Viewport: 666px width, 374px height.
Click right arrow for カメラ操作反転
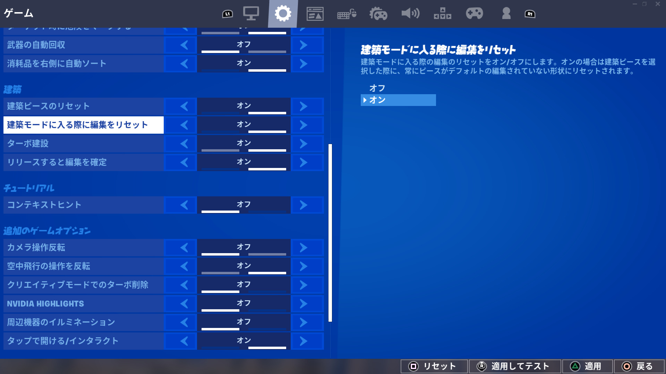307,248
